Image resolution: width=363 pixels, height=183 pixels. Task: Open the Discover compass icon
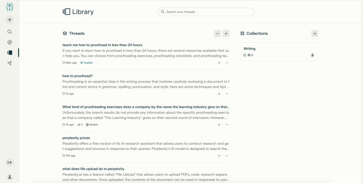pos(10,42)
